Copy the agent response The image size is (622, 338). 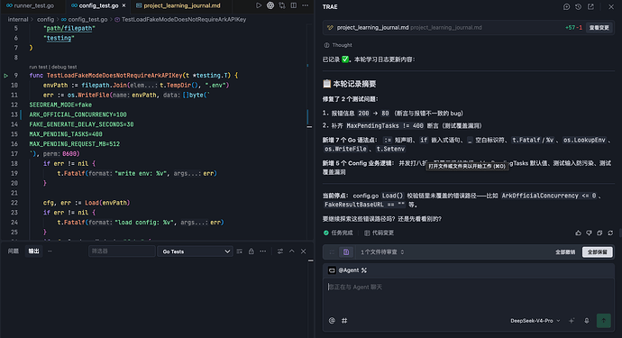599,233
